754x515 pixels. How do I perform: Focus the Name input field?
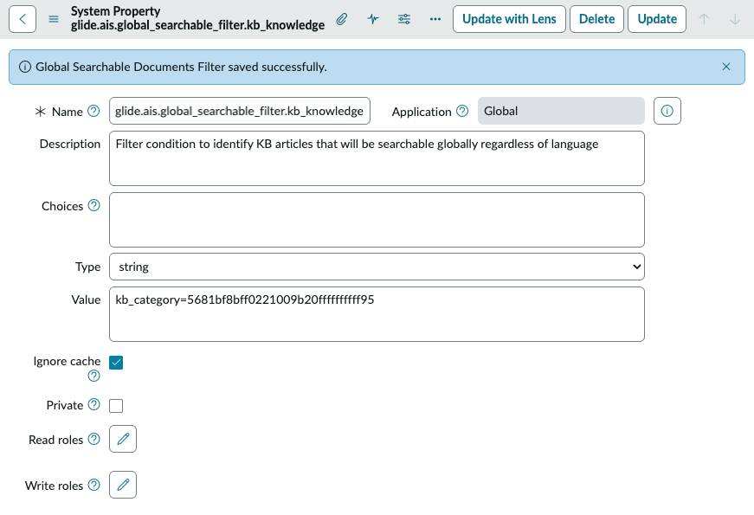click(240, 111)
